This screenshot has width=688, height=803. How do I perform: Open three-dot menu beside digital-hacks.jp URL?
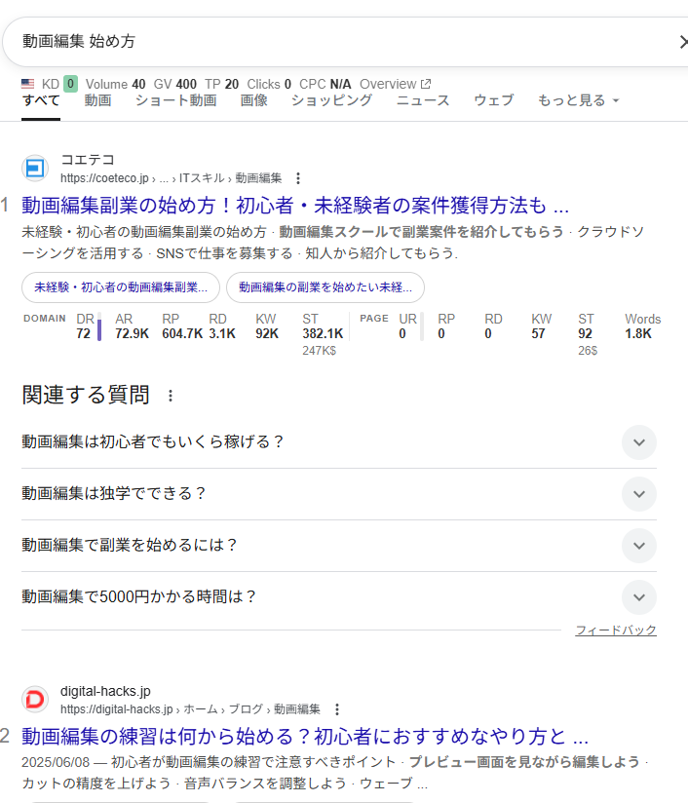click(x=337, y=709)
